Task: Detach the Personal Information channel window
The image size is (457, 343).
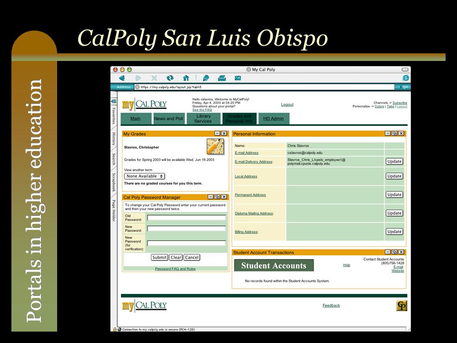Action: tap(394, 133)
